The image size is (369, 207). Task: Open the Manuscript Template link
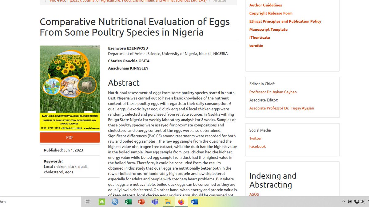pos(268,29)
